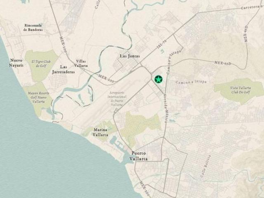Select the MEX-200 label south of Puerto Vallarta

click(144, 189)
